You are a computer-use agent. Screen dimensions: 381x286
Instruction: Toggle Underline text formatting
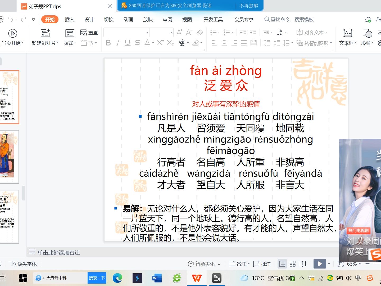pyautogui.click(x=128, y=43)
